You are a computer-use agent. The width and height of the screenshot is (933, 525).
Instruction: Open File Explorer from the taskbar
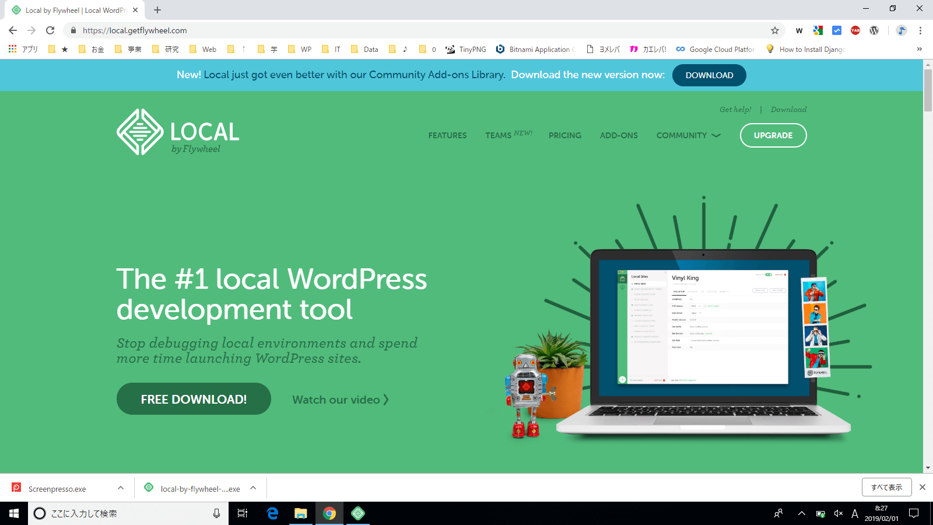click(300, 513)
